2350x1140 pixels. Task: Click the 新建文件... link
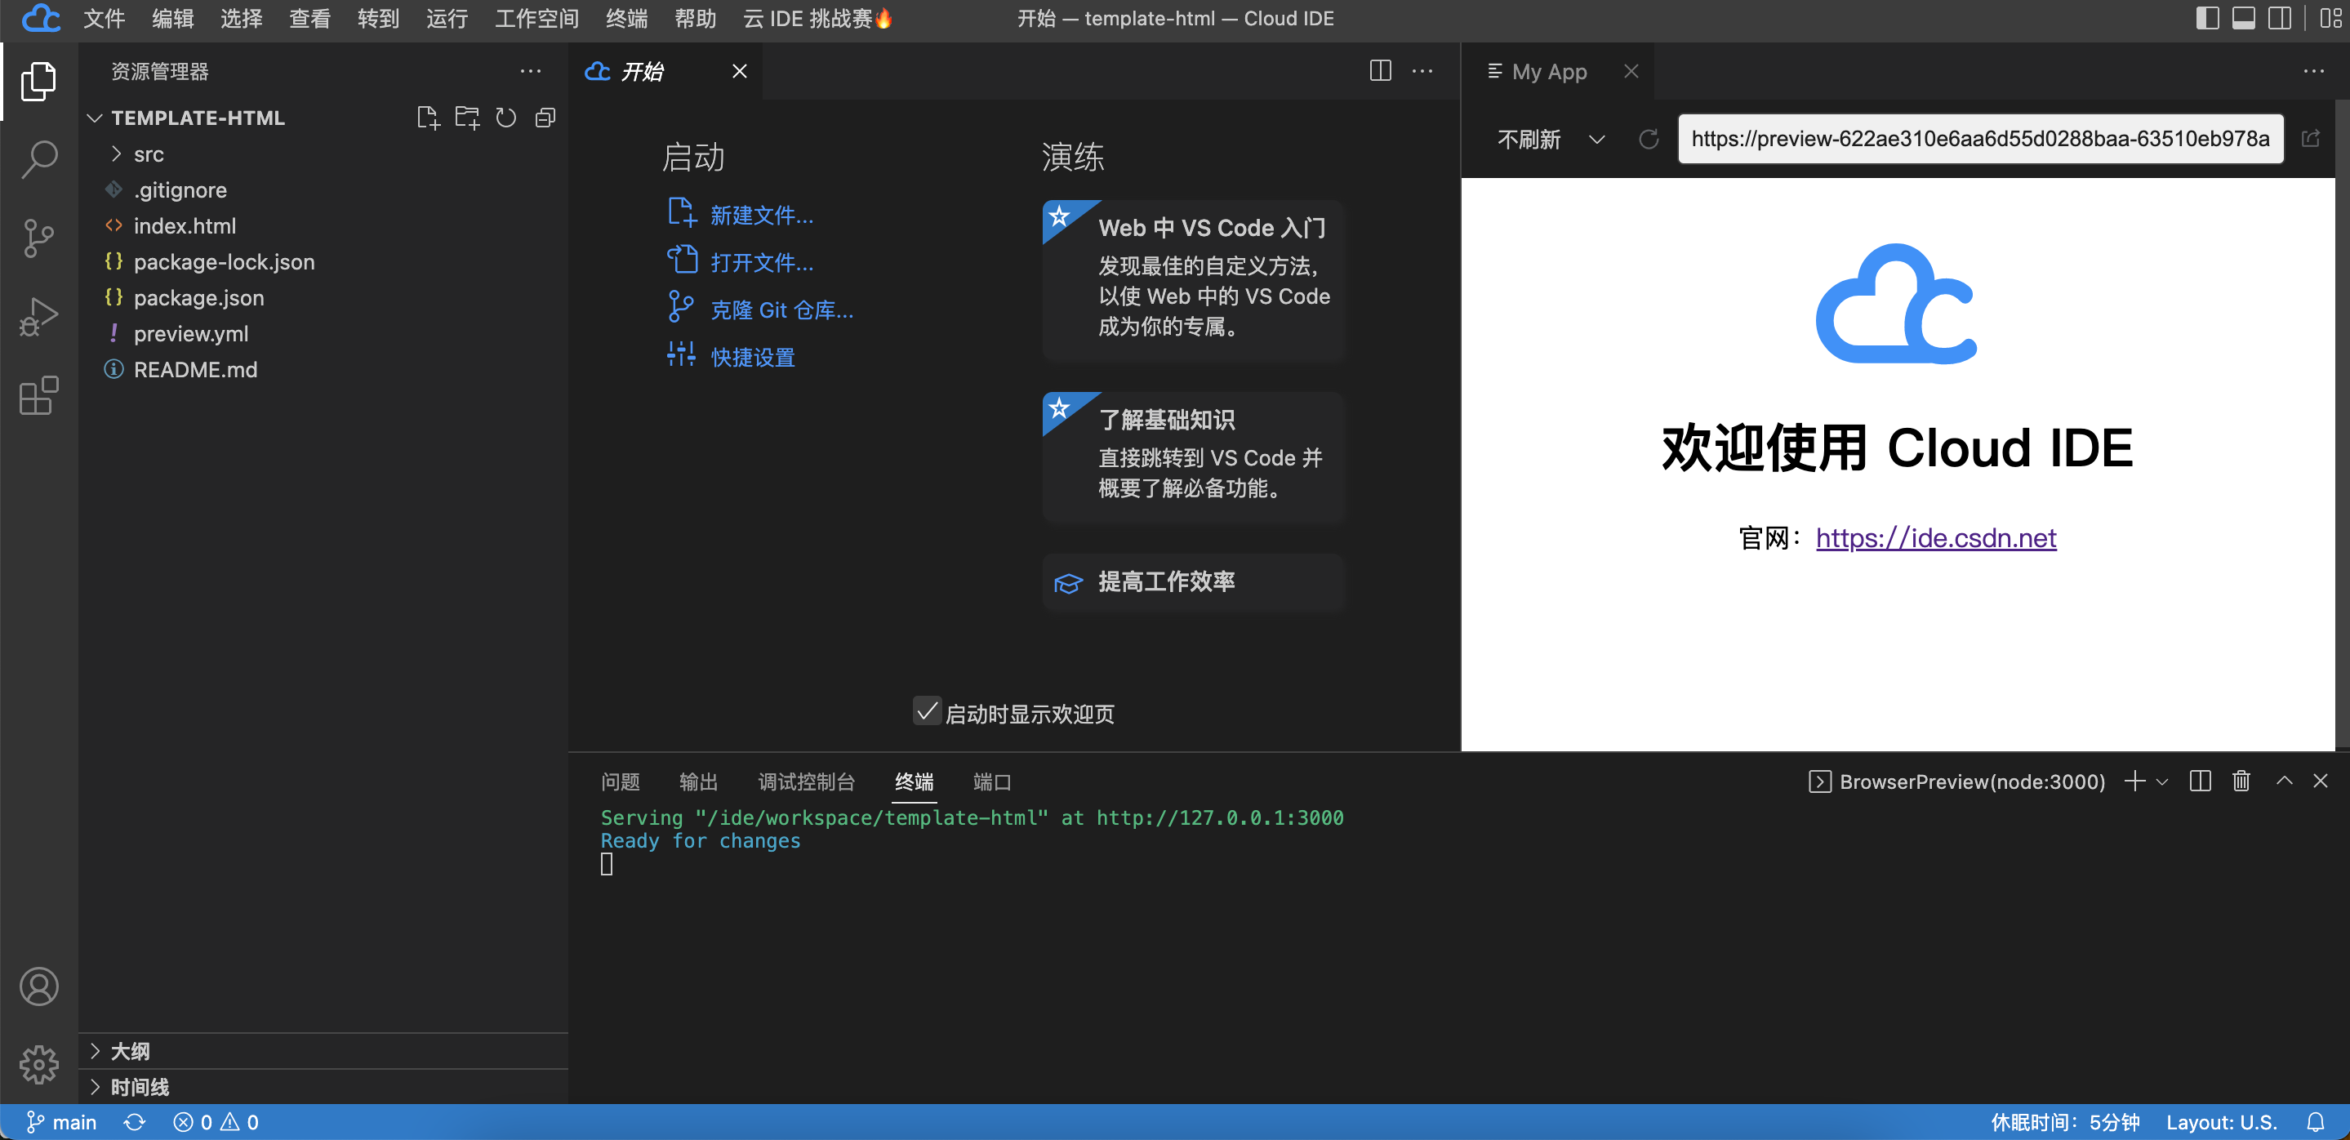(x=762, y=216)
